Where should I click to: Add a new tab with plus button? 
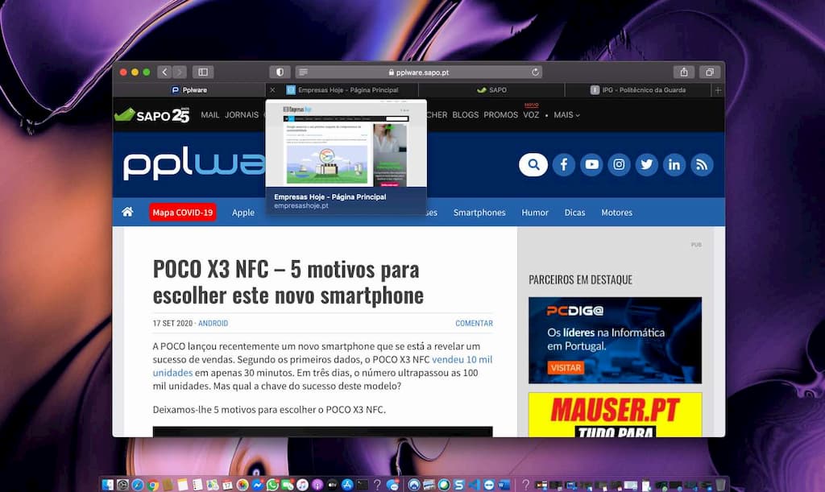[718, 90]
